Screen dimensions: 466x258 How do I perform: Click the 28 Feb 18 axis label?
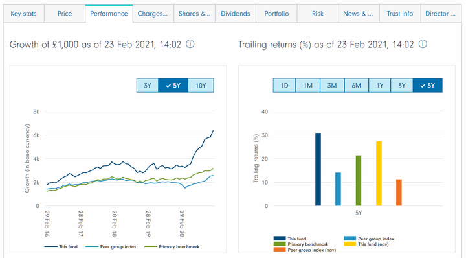click(x=115, y=224)
